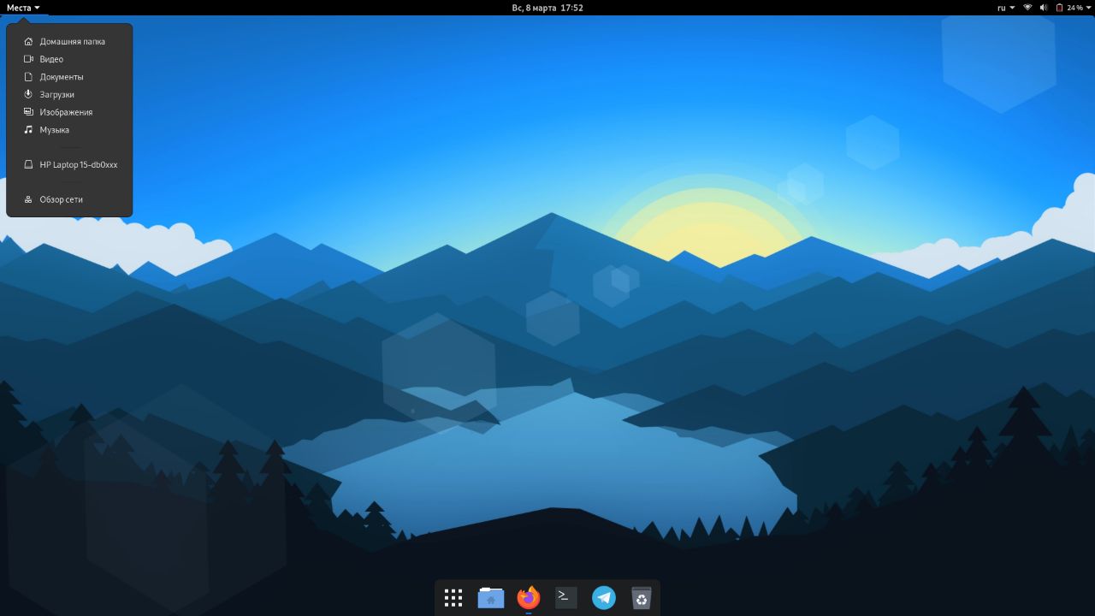The image size is (1095, 616).
Task: Open the Видео folder entry
Action: pyautogui.click(x=69, y=59)
